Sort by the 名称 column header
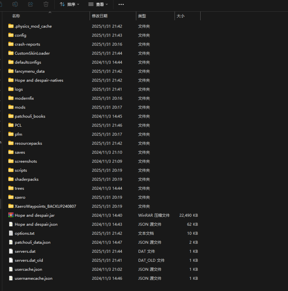 point(16,16)
